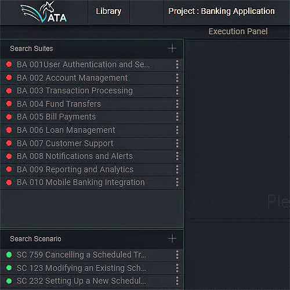Image resolution: width=290 pixels, height=290 pixels.
Task: Click the VATA unicorn logo
Action: [x=43, y=12]
